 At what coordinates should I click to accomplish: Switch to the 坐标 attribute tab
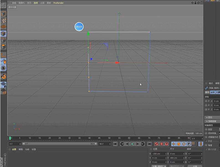213,92
